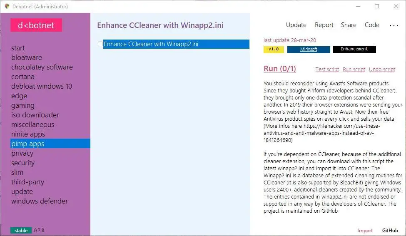Image resolution: width=406 pixels, height=236 pixels.
Task: Click Report in the top menu
Action: coord(324,25)
